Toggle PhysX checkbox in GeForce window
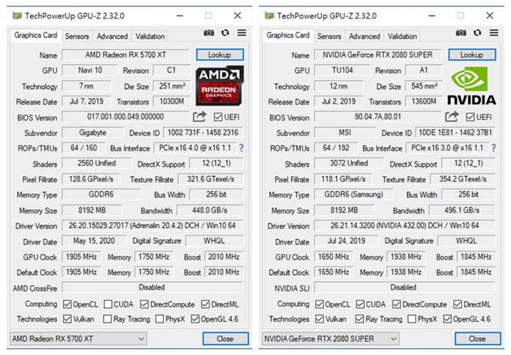511x355 pixels. point(412,319)
